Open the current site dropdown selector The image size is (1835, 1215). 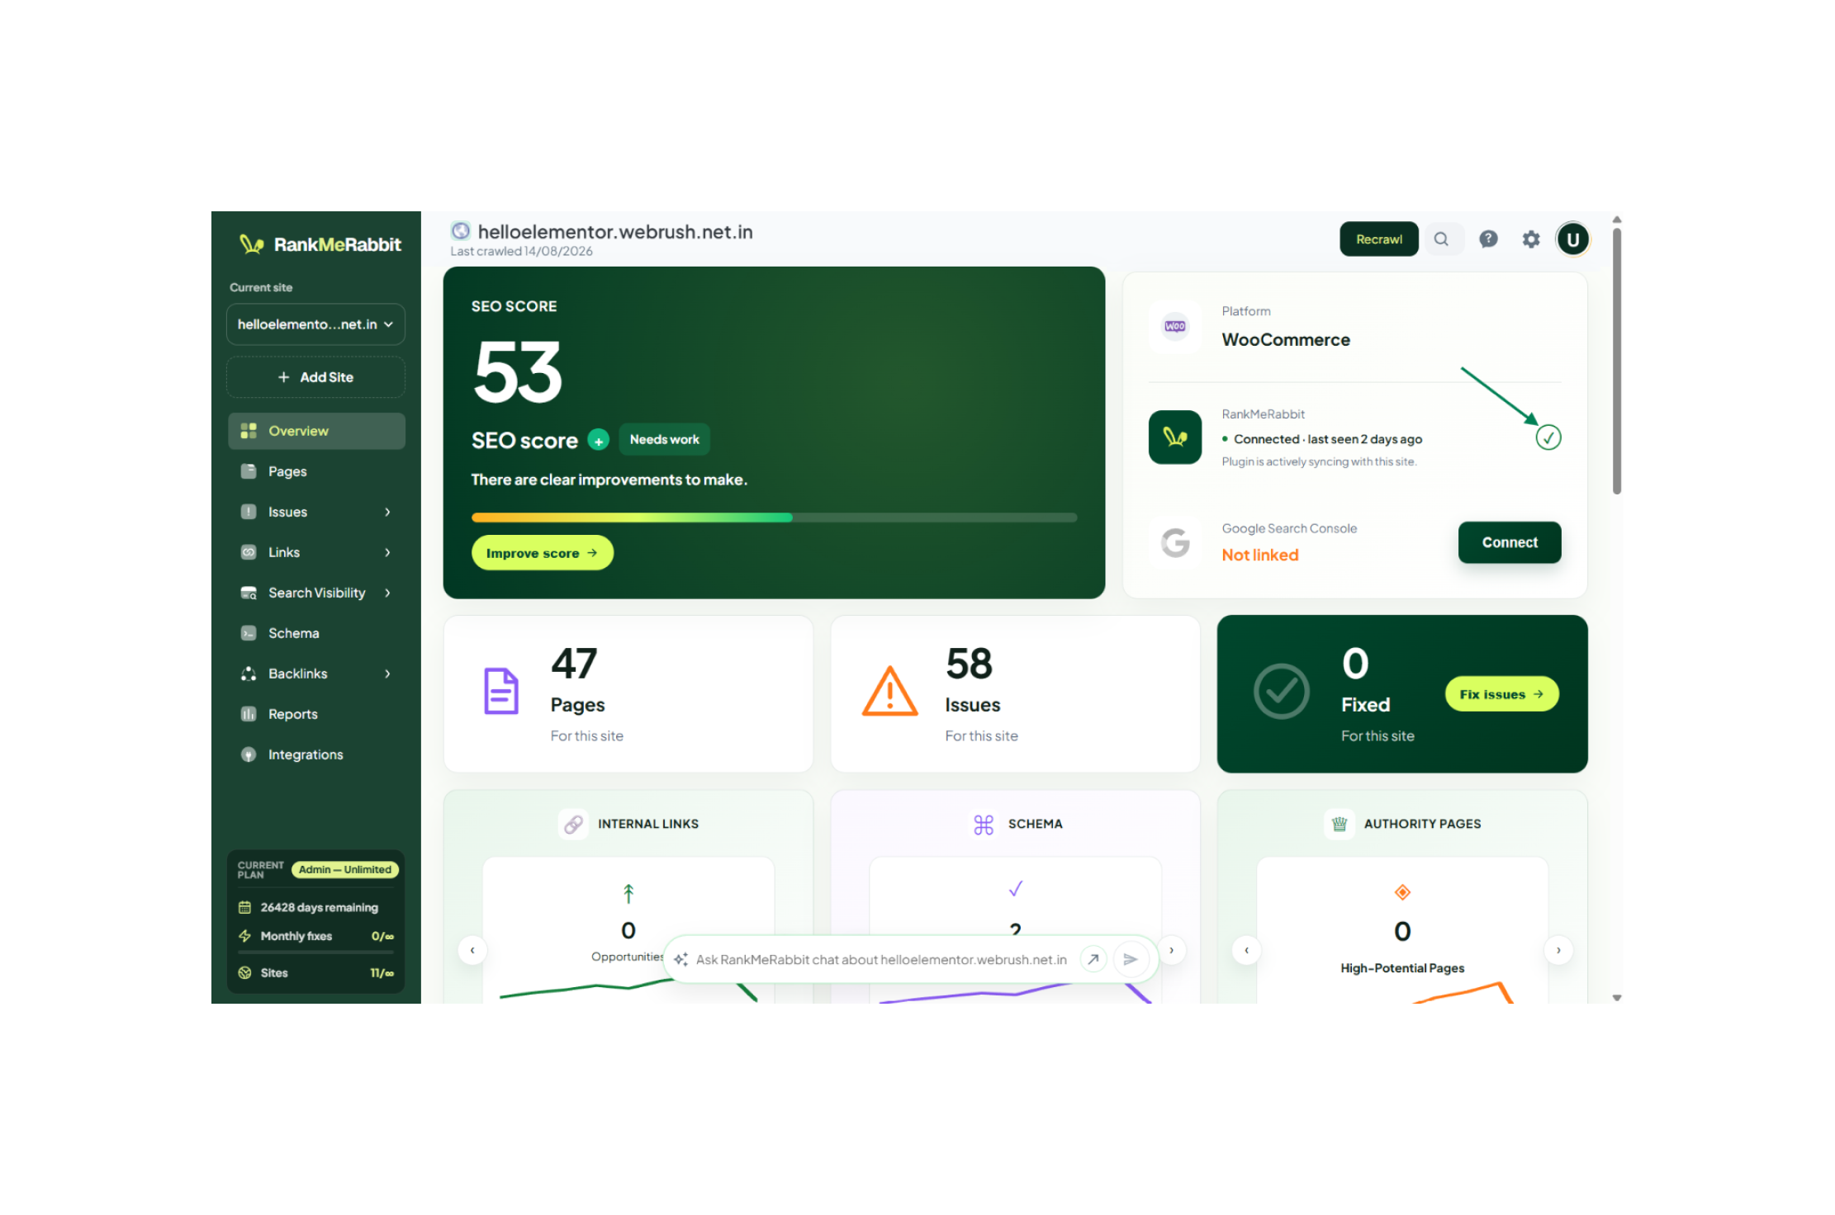315,324
